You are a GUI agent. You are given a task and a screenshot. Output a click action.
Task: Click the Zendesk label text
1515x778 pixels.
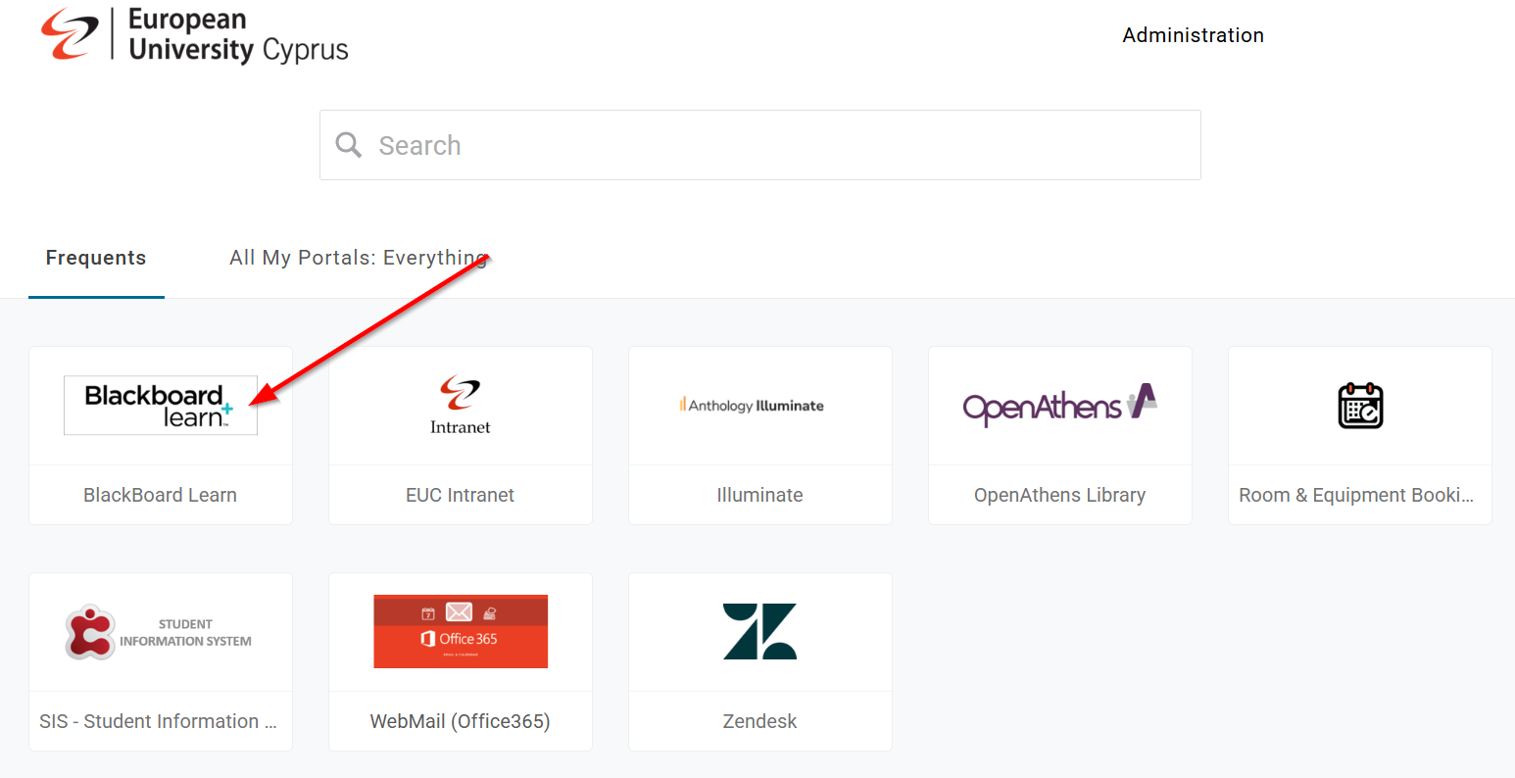(x=759, y=721)
